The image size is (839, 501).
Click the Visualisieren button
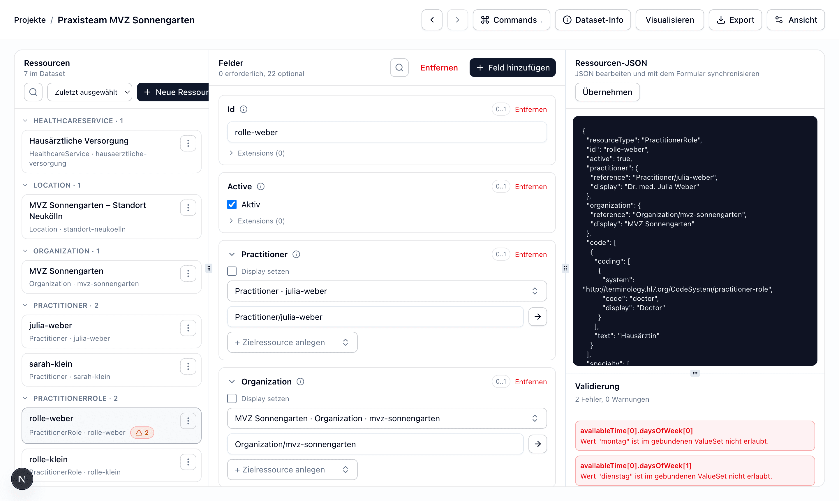669,20
